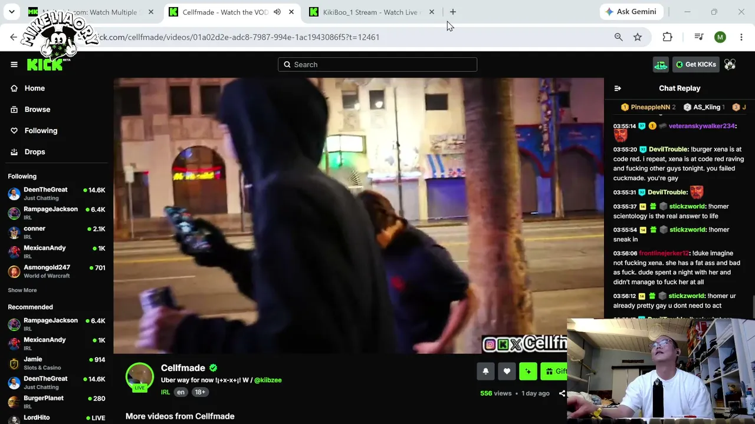The height and width of the screenshot is (424, 755).
Task: Open the BurgerPlanet channel
Action: coord(57,402)
